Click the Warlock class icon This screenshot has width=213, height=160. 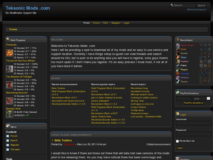[178, 78]
